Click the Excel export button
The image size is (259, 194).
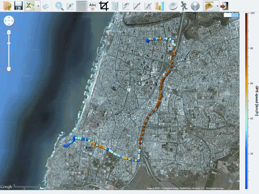pos(30,6)
